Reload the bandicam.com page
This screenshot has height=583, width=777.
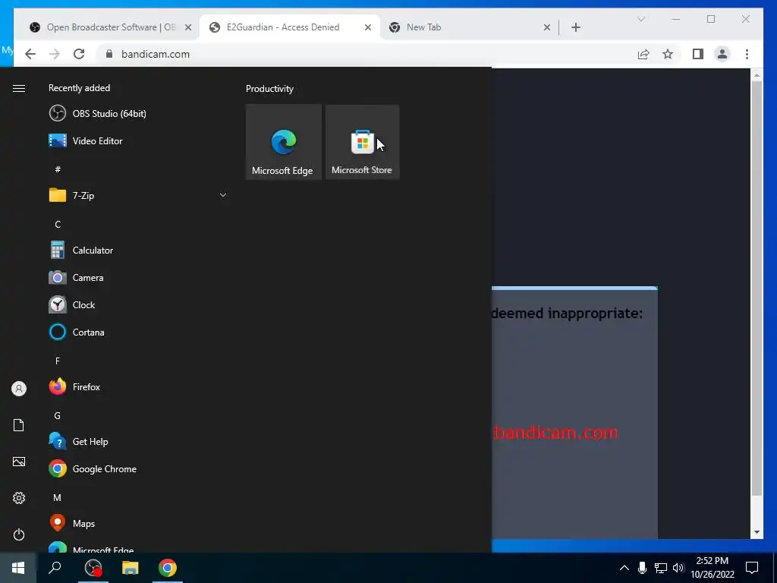click(x=79, y=54)
